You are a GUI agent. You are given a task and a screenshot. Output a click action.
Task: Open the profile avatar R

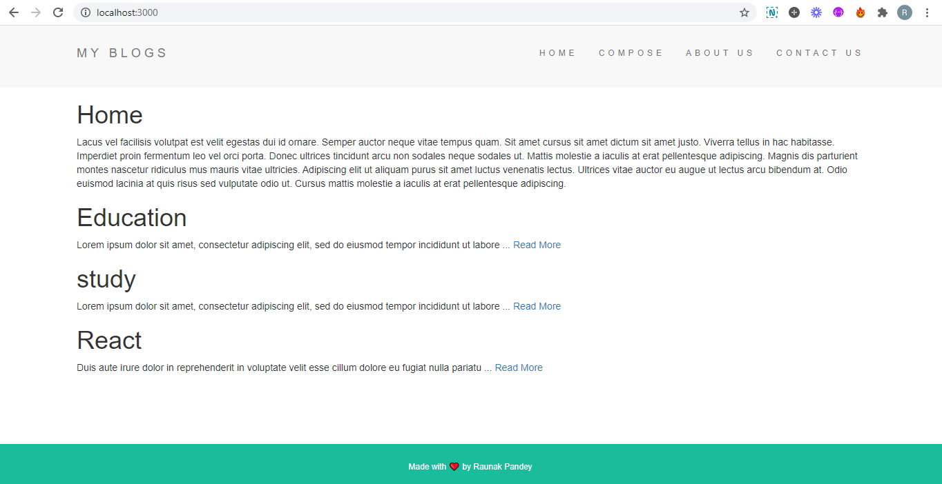(905, 12)
